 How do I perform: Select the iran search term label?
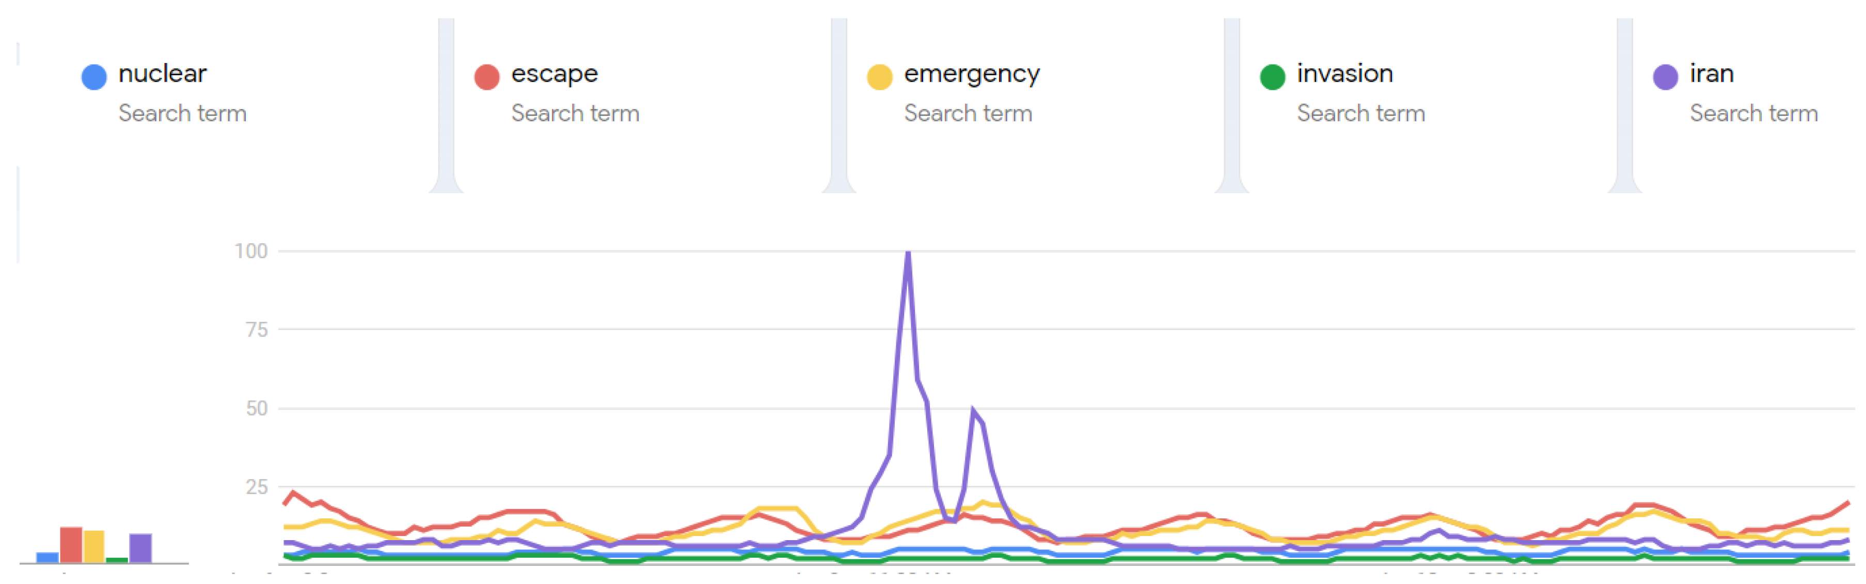click(x=1711, y=74)
